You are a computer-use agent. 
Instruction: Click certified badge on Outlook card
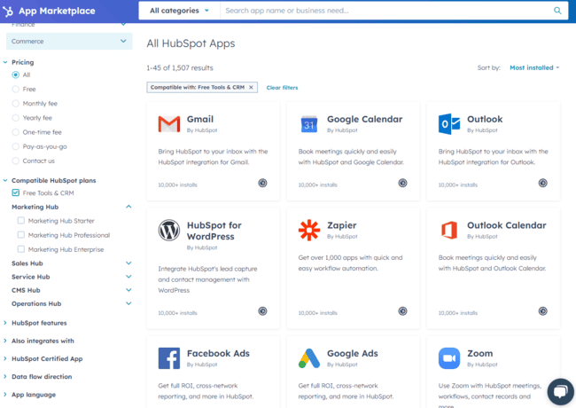542,183
